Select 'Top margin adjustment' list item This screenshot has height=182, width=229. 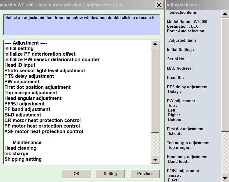[31, 93]
